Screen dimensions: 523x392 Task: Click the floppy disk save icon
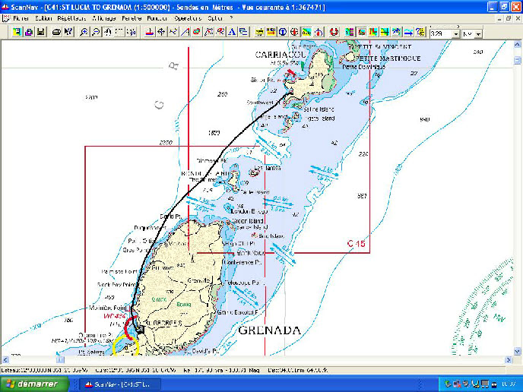click(40, 32)
